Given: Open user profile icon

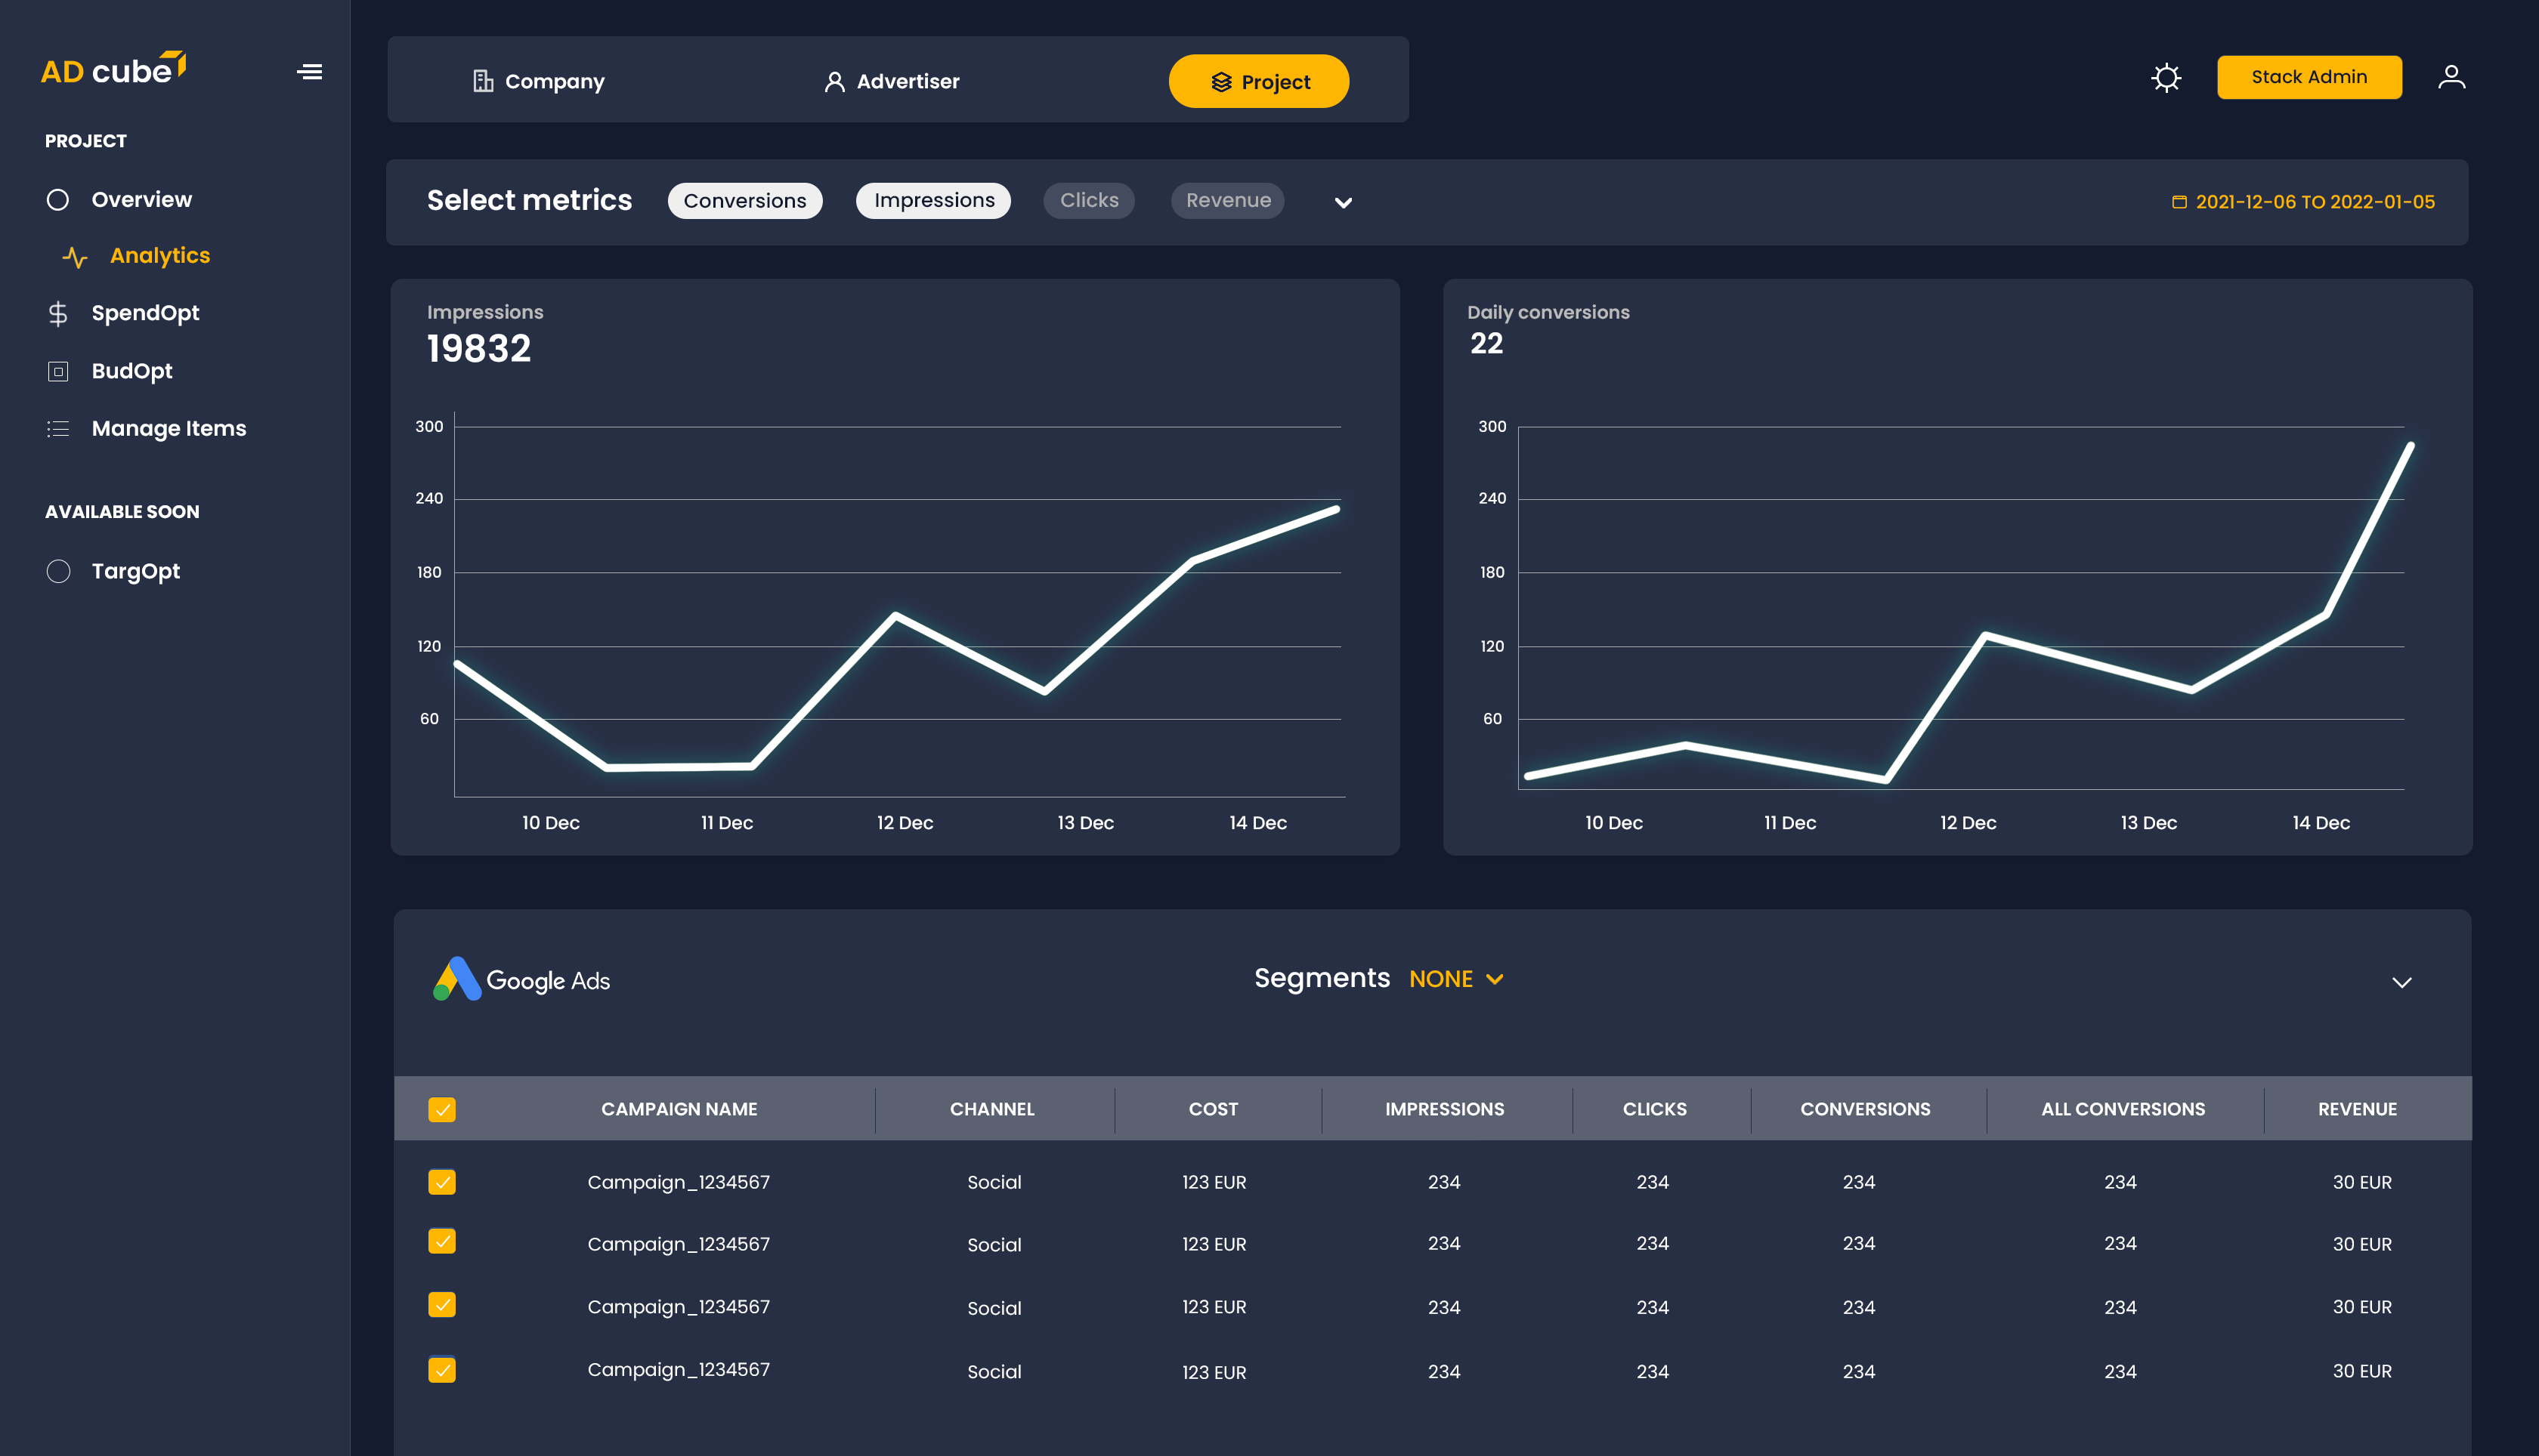Looking at the screenshot, I should 2451,77.
